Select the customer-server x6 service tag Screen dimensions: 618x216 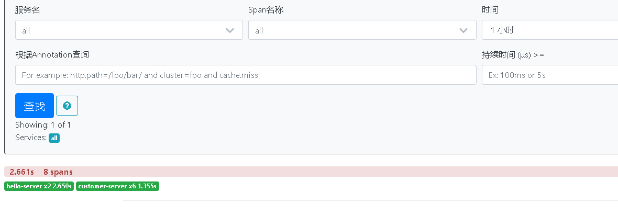point(118,186)
